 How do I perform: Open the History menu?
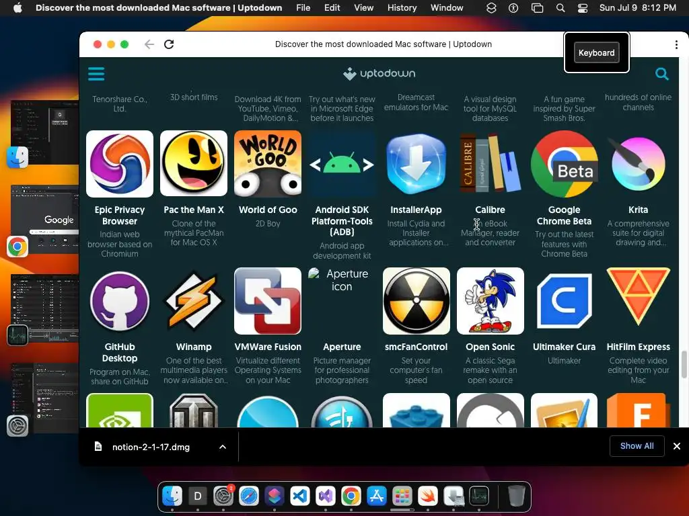pyautogui.click(x=402, y=8)
